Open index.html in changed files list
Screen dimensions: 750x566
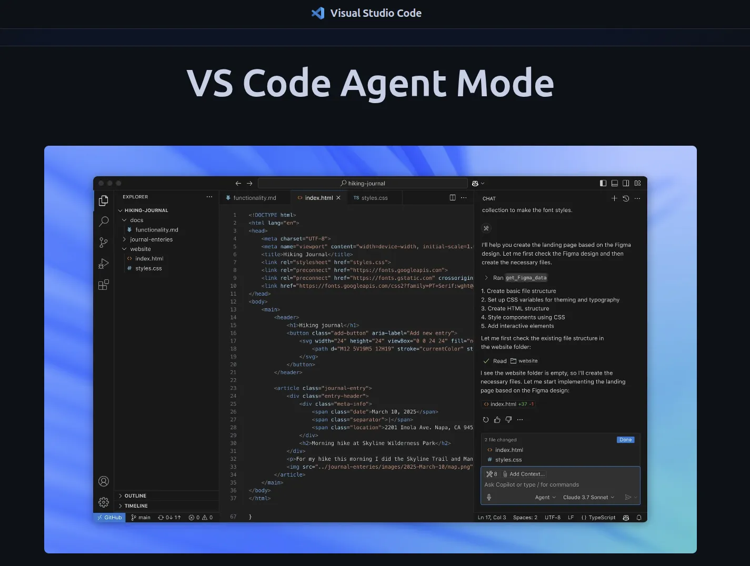click(505, 450)
